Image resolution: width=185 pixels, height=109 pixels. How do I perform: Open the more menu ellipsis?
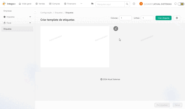pyautogui.click(x=81, y=4)
